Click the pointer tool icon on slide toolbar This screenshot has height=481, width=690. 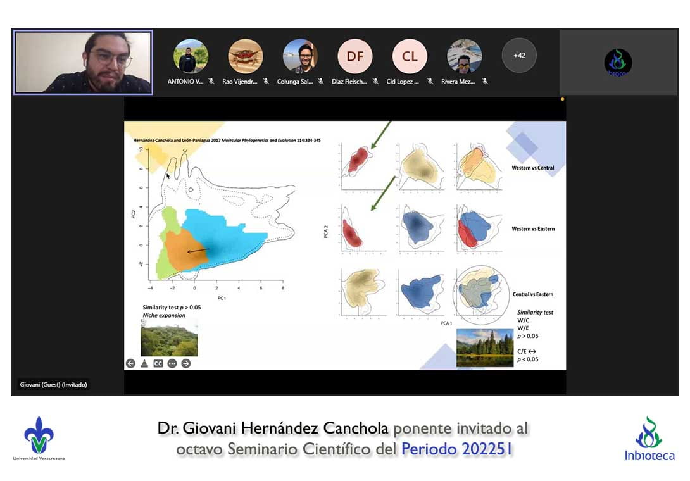(144, 363)
